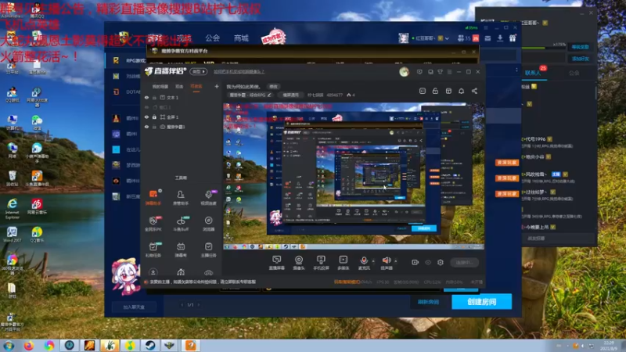The height and width of the screenshot is (352, 626).
Task: Toggle the preview eye icon beside record button
Action: [428, 262]
